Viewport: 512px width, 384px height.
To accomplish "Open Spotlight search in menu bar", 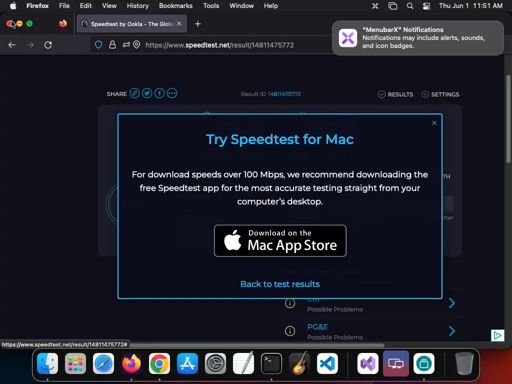I will (410, 6).
